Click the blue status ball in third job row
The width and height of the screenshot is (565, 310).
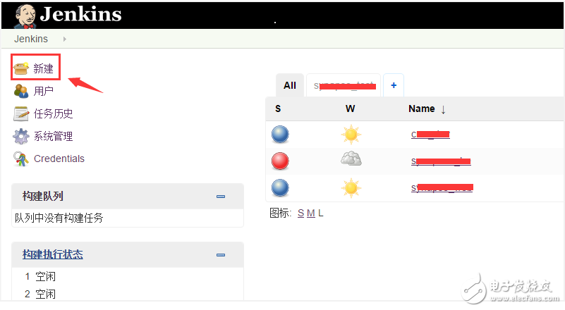[280, 188]
